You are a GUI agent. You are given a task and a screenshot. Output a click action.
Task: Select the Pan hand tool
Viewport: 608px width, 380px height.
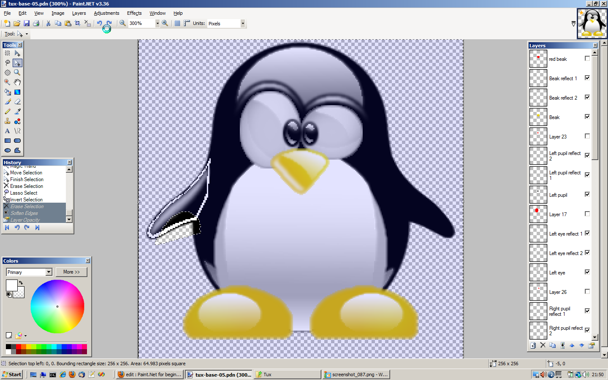coord(17,82)
